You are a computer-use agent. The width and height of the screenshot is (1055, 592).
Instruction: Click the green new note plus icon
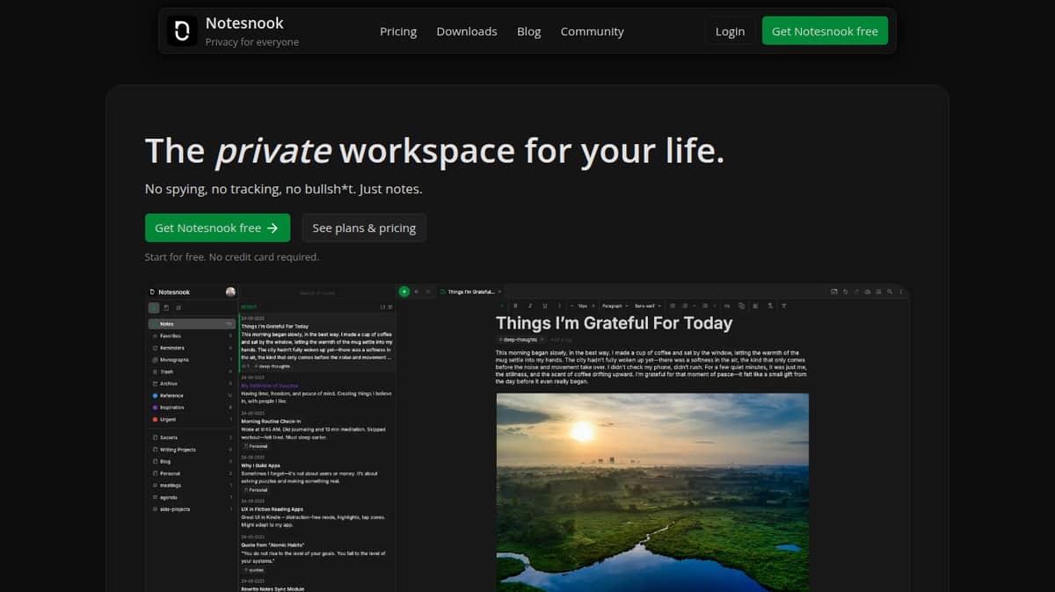pos(404,292)
